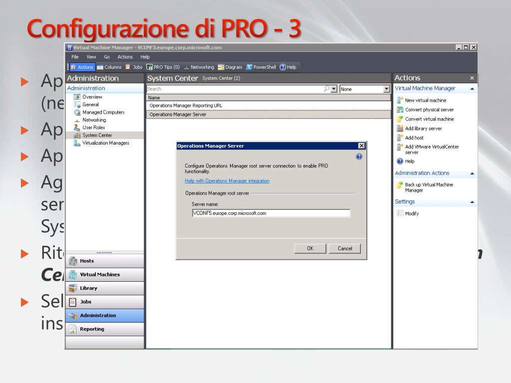Click the Server name text field
This screenshot has width=511, height=383.
pos(271,213)
